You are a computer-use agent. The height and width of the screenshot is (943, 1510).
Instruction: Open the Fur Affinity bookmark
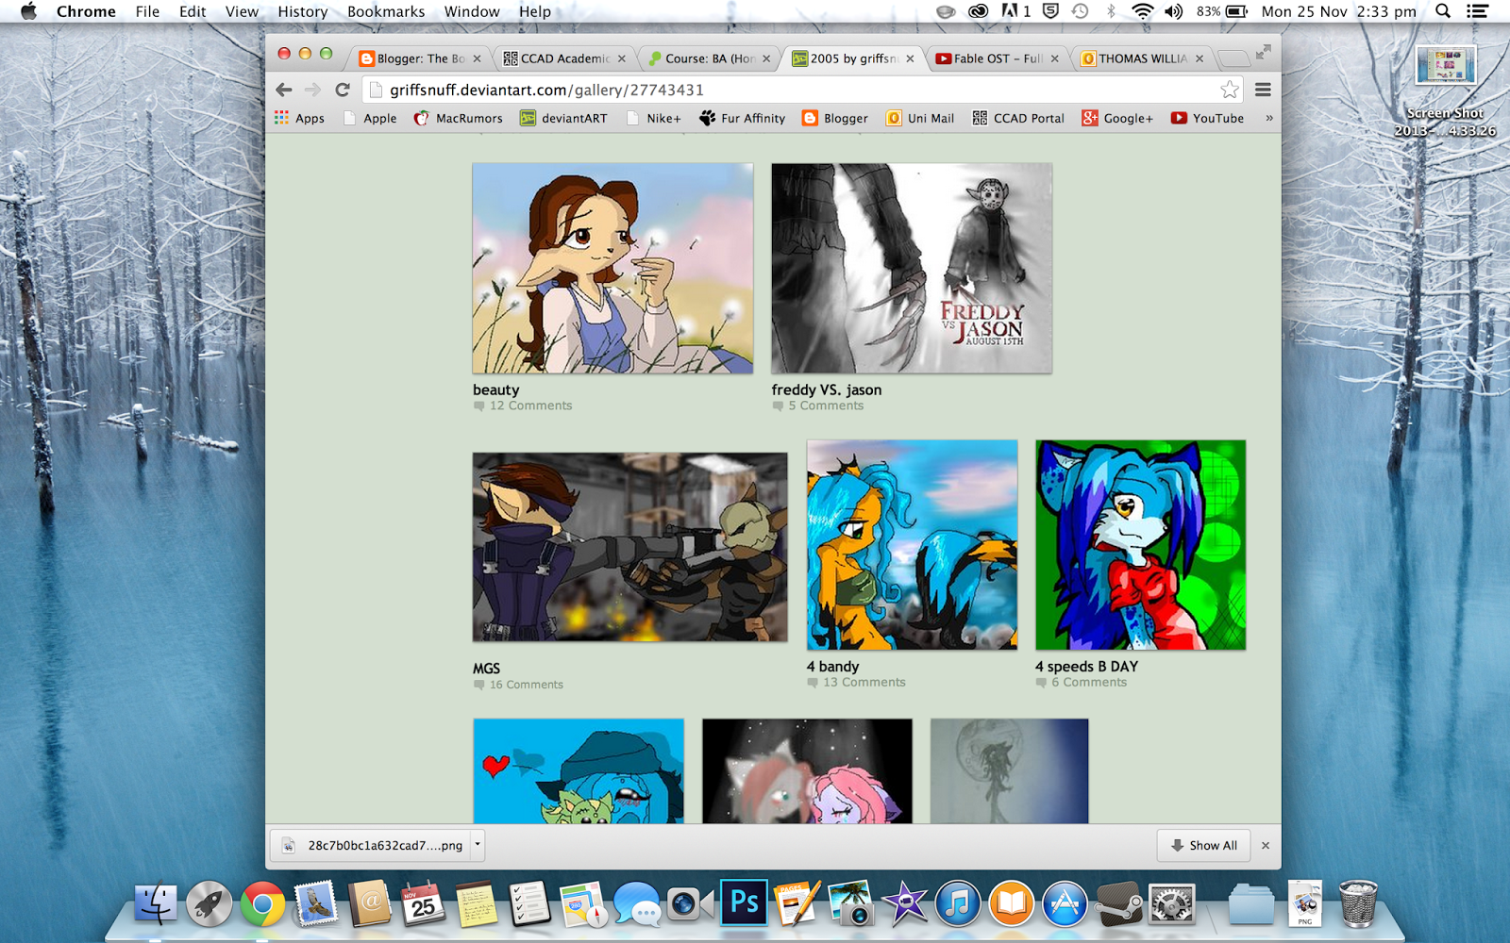click(x=743, y=118)
